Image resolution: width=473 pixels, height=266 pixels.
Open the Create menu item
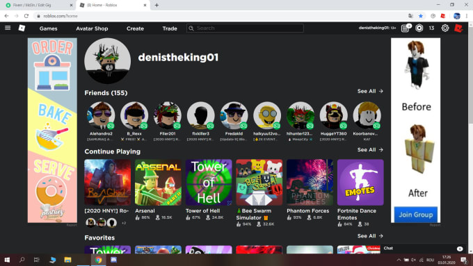click(x=135, y=28)
